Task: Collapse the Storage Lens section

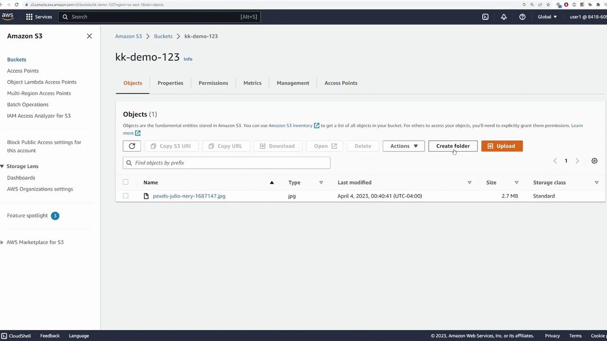Action: pyautogui.click(x=2, y=166)
